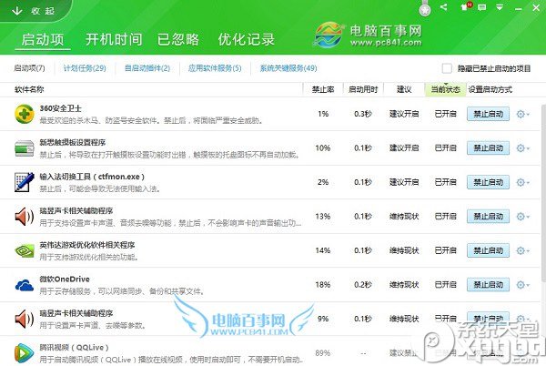
Task: Click the 360安全卫士 app icon
Action: (x=25, y=114)
